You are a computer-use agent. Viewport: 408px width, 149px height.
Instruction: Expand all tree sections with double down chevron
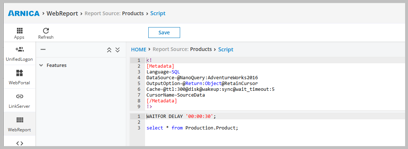[x=117, y=50]
